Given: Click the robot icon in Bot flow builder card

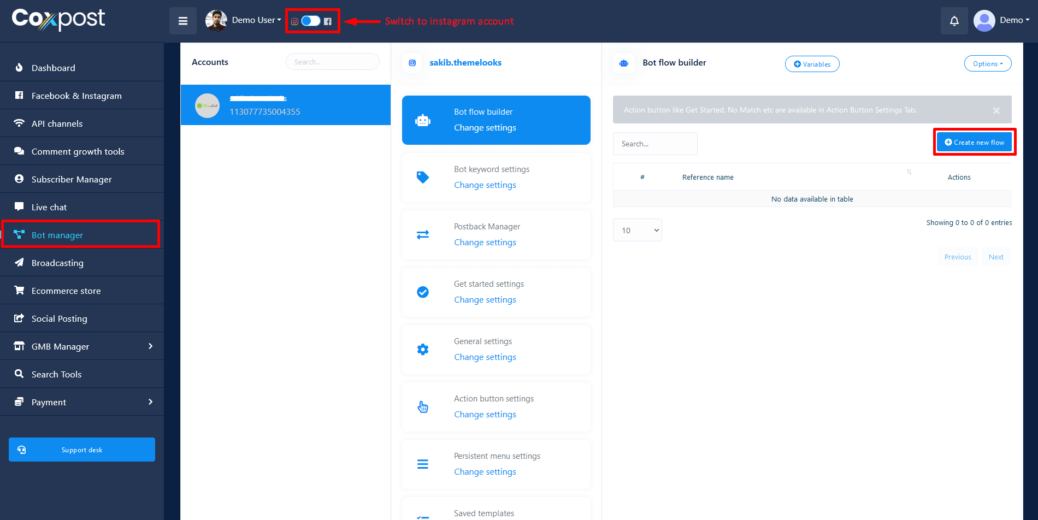Looking at the screenshot, I should tap(423, 121).
